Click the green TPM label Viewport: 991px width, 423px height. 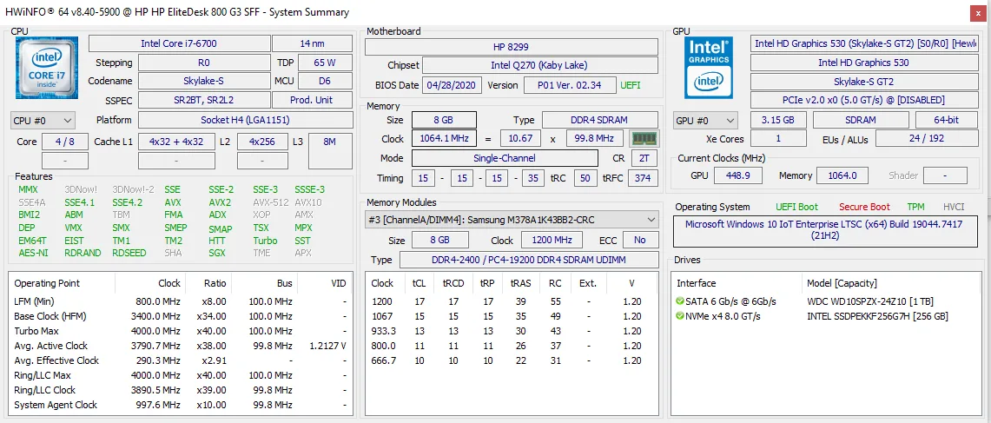(x=915, y=207)
